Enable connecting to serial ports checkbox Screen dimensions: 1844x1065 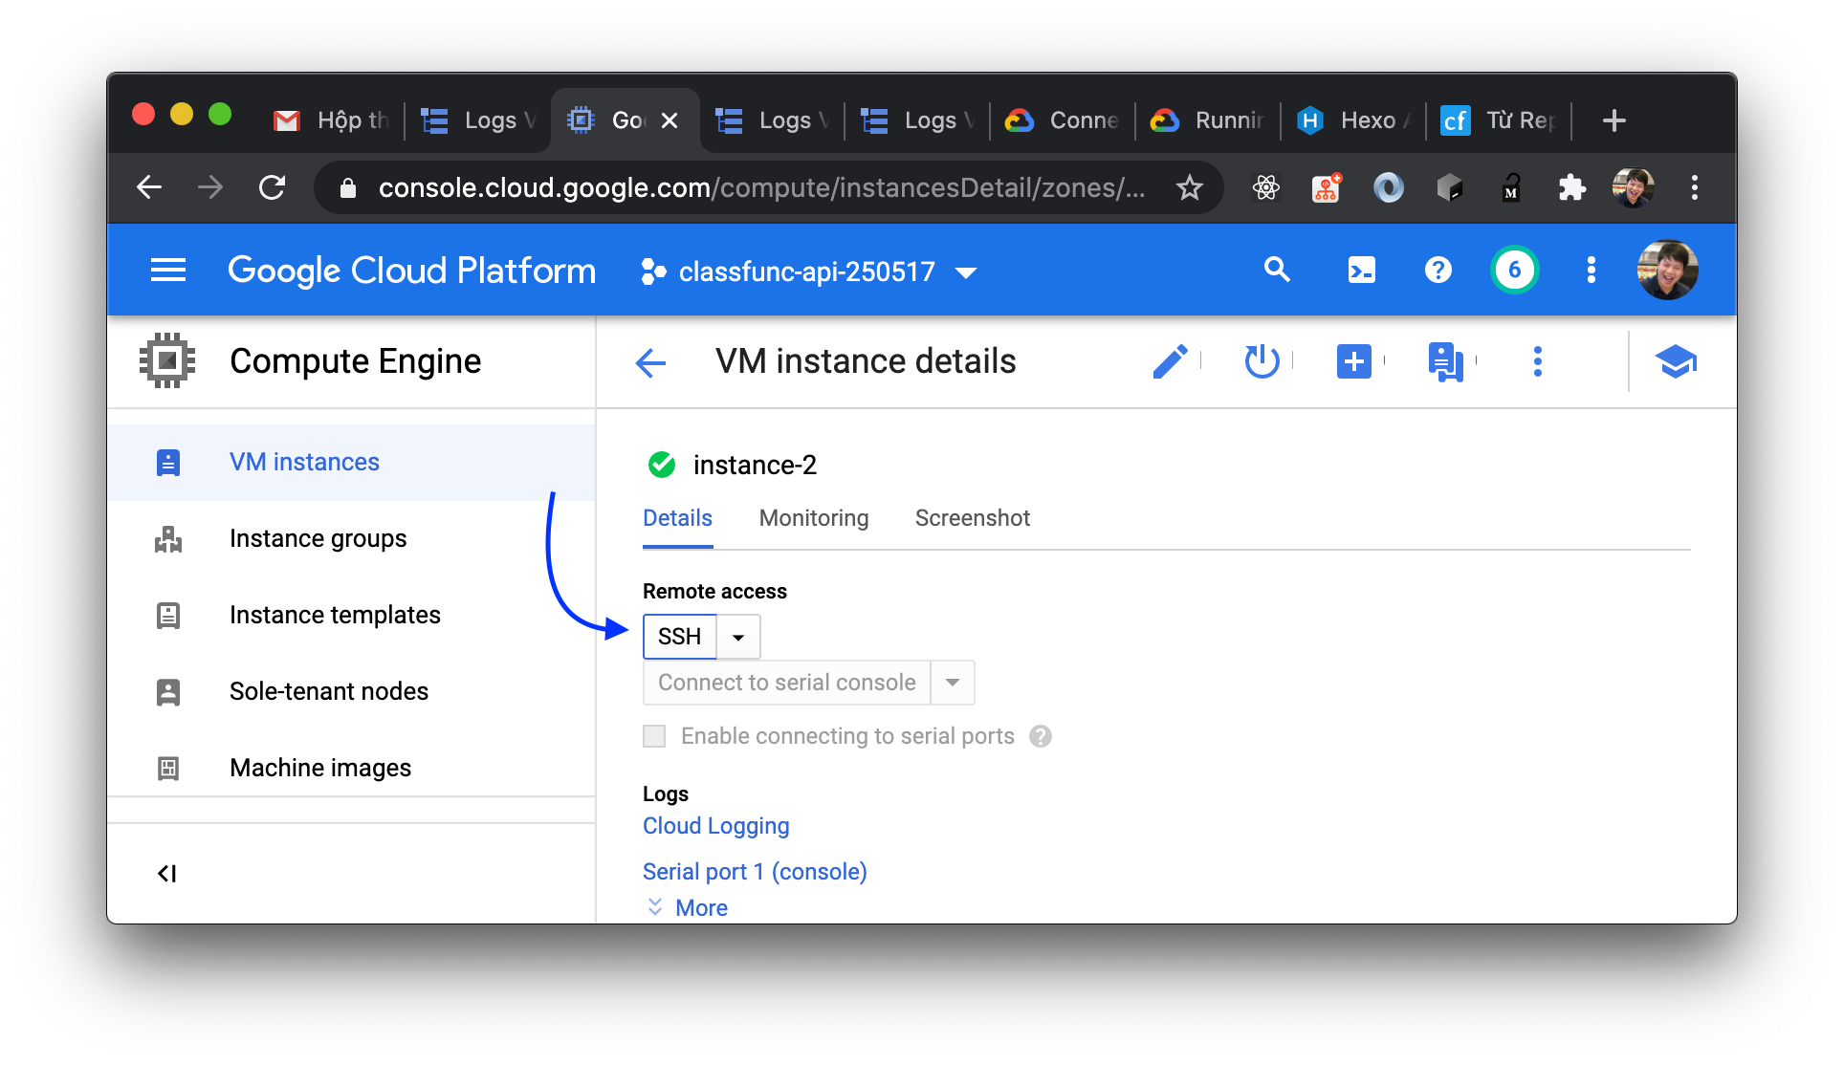pyautogui.click(x=654, y=736)
